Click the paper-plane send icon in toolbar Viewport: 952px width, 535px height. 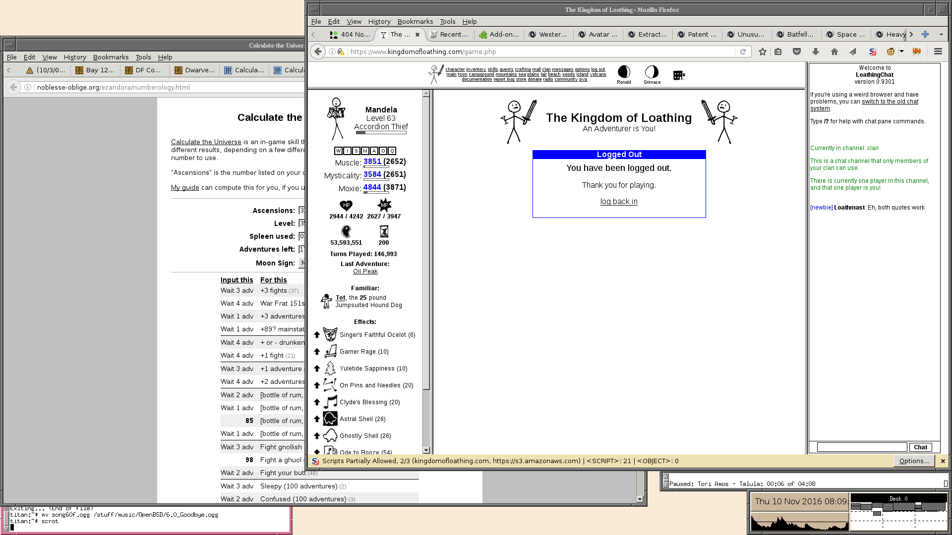coord(853,52)
